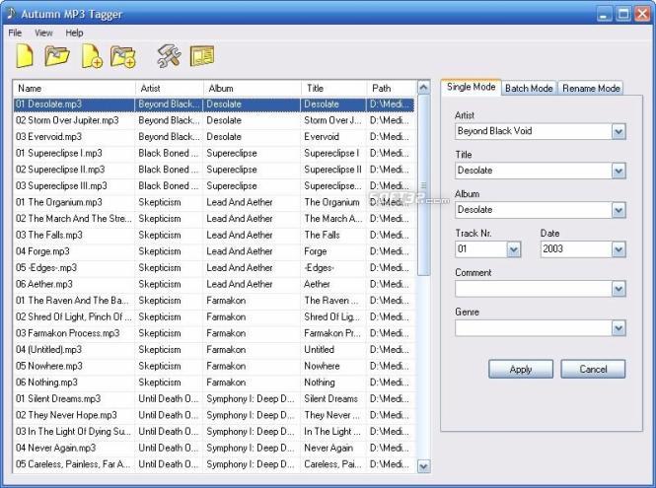
Task: Expand the Comment dropdown arrow
Action: (x=619, y=289)
